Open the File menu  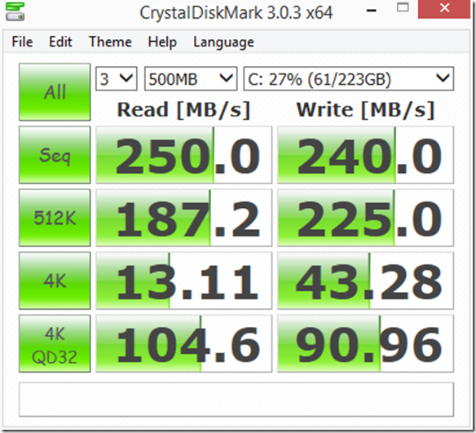pyautogui.click(x=22, y=42)
